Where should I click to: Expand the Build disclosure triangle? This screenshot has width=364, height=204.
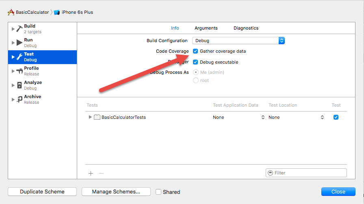pos(13,29)
